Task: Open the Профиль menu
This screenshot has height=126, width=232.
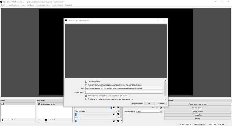Action: 30,5
